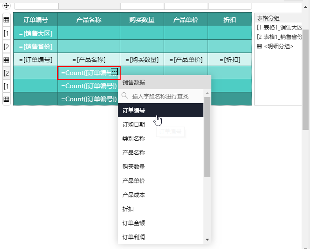Image resolution: width=310 pixels, height=249 pixels.
Task: Select the detail row handle icon
Action: coord(7,60)
